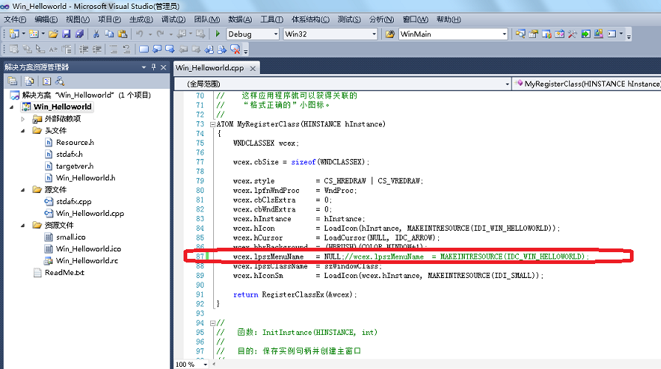Image resolution: width=661 pixels, height=369 pixels.
Task: Open the 编辑(E) menu
Action: [x=46, y=19]
